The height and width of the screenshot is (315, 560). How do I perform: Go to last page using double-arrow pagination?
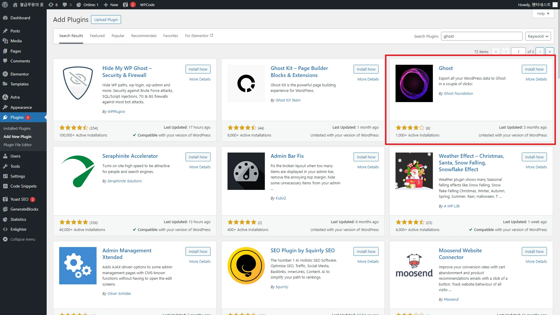(x=550, y=51)
